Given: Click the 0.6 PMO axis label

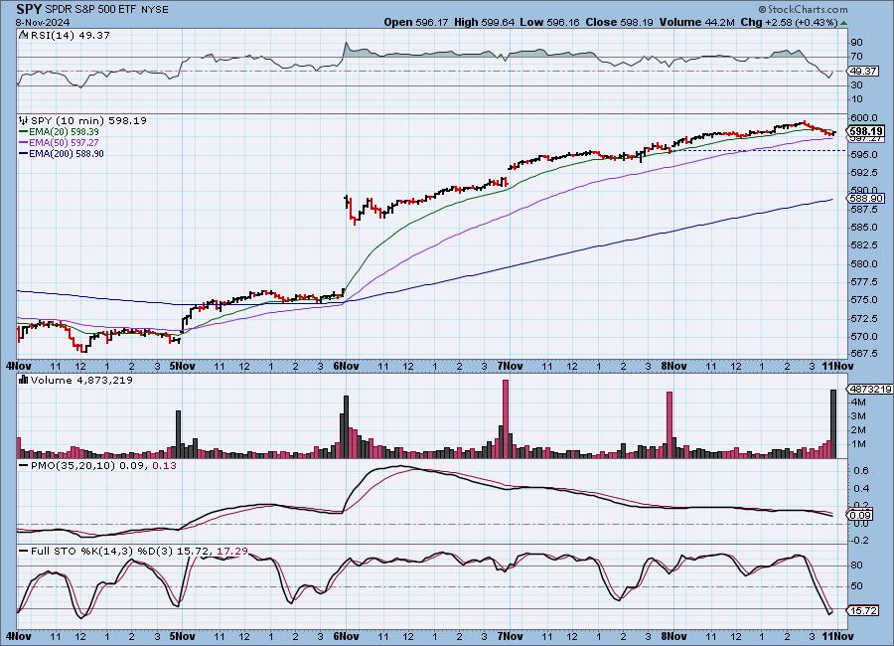Looking at the screenshot, I should click(x=861, y=471).
